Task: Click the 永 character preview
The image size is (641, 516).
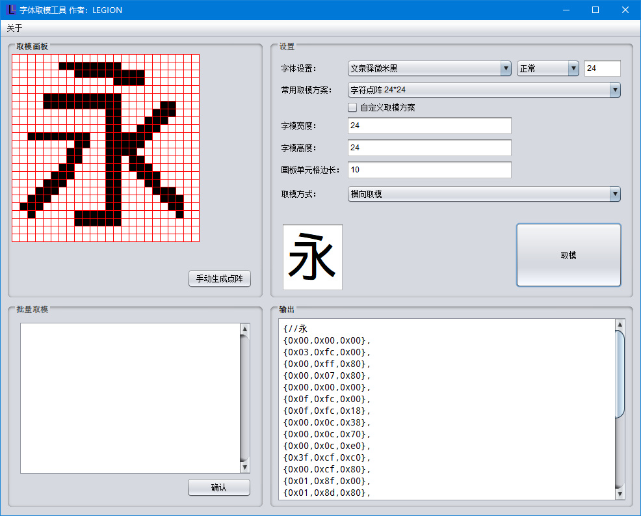Action: [x=313, y=256]
